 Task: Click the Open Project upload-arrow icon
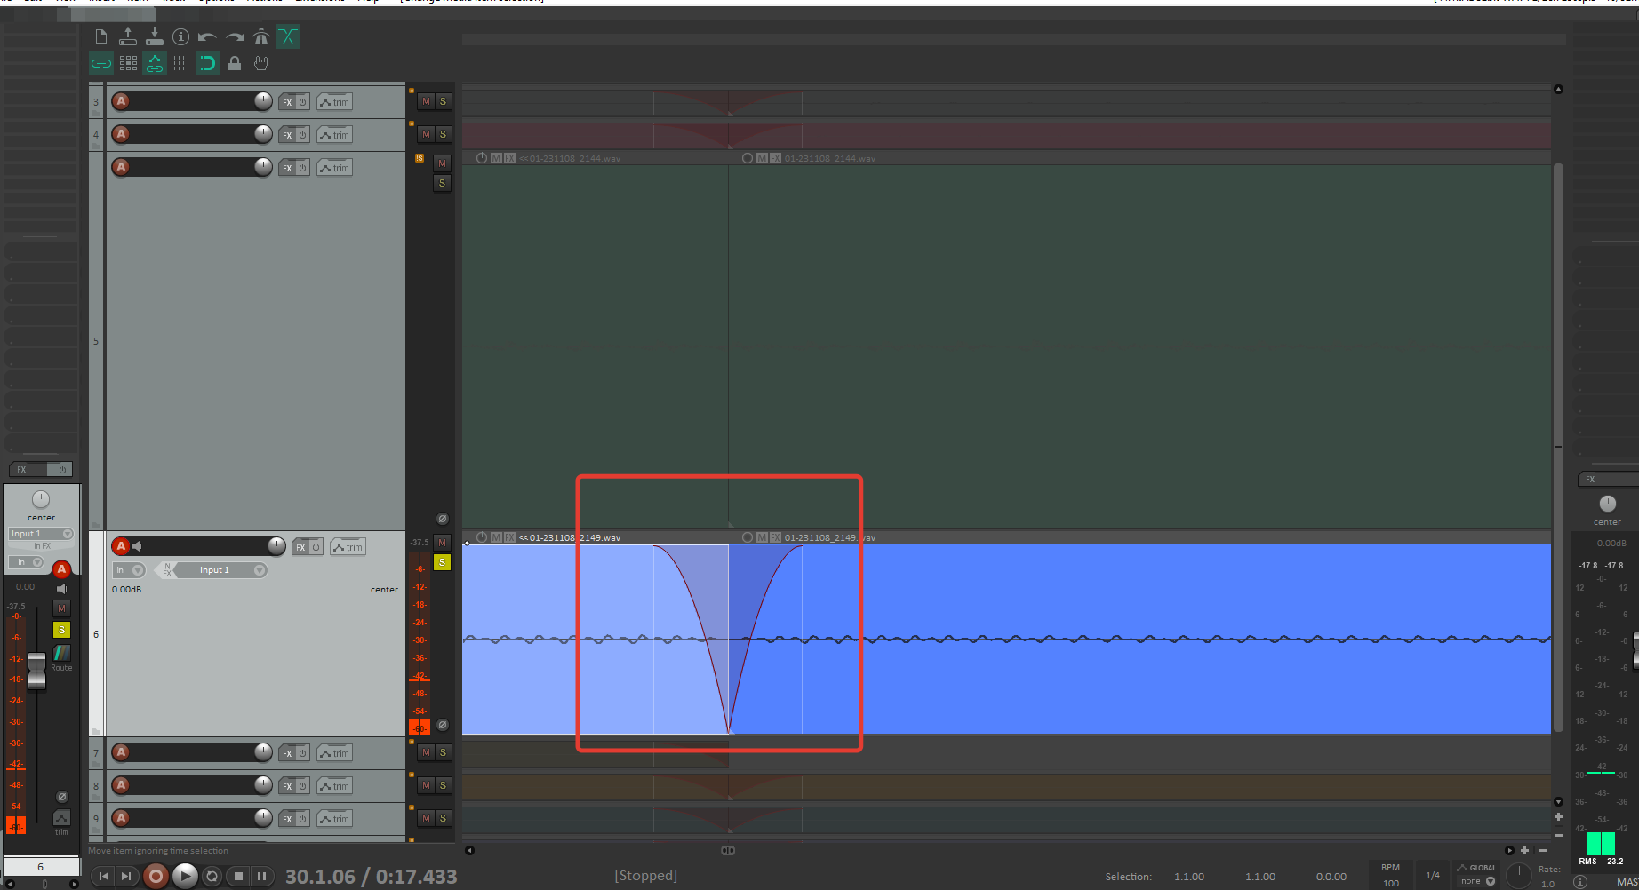[128, 36]
